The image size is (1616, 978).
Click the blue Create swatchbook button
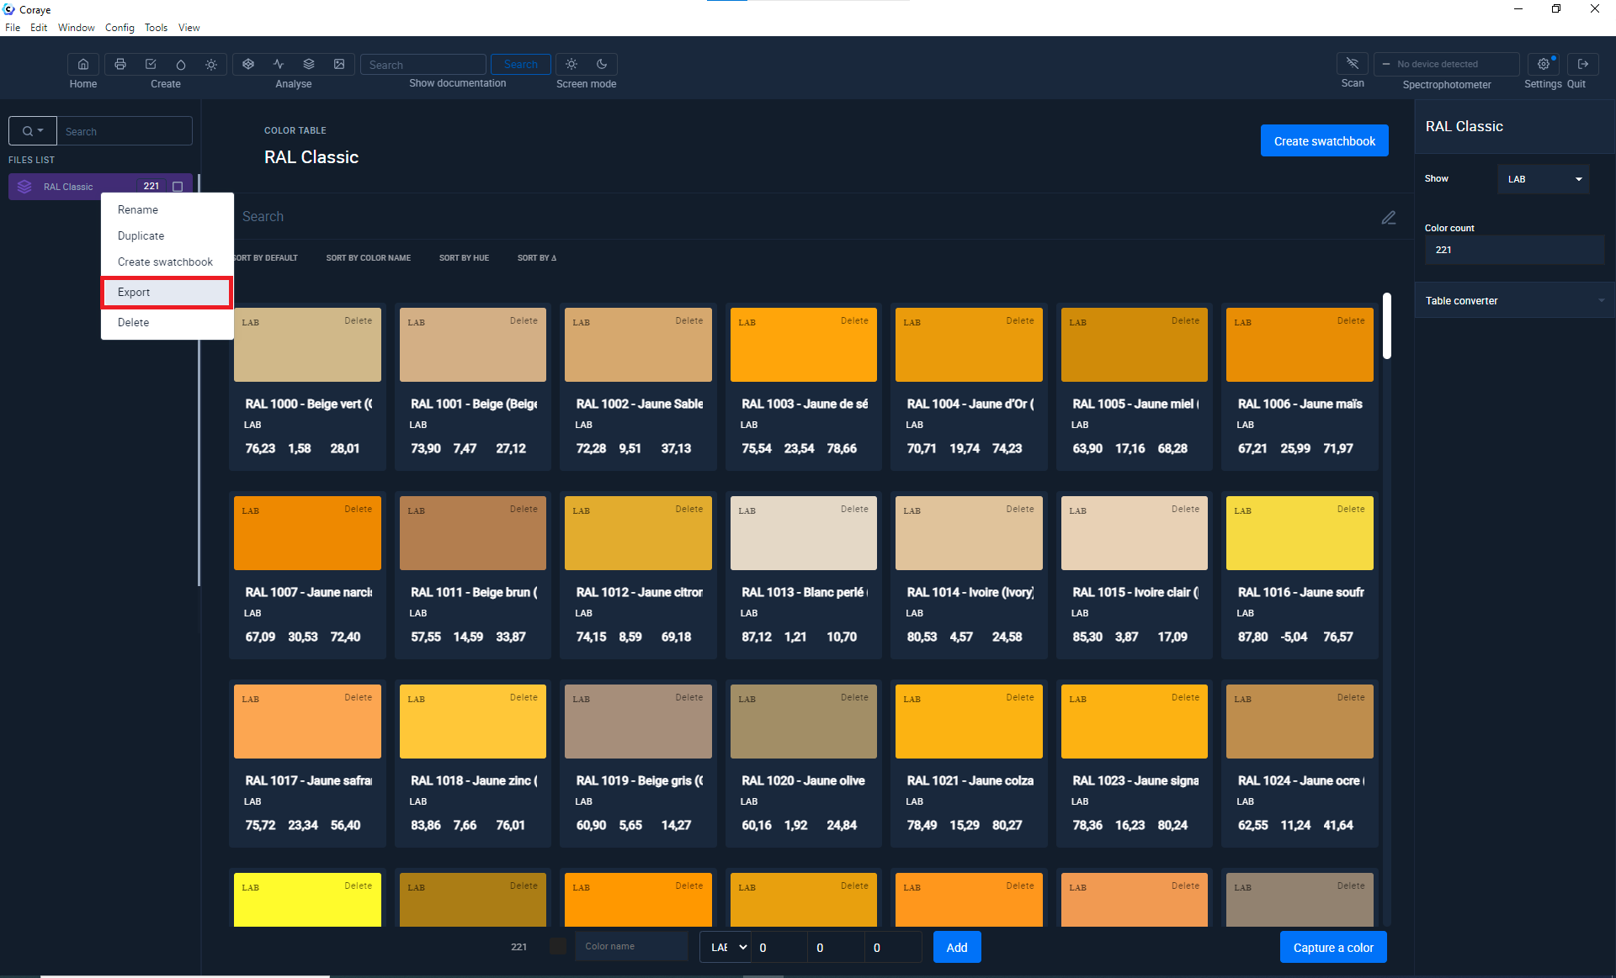tap(1324, 140)
